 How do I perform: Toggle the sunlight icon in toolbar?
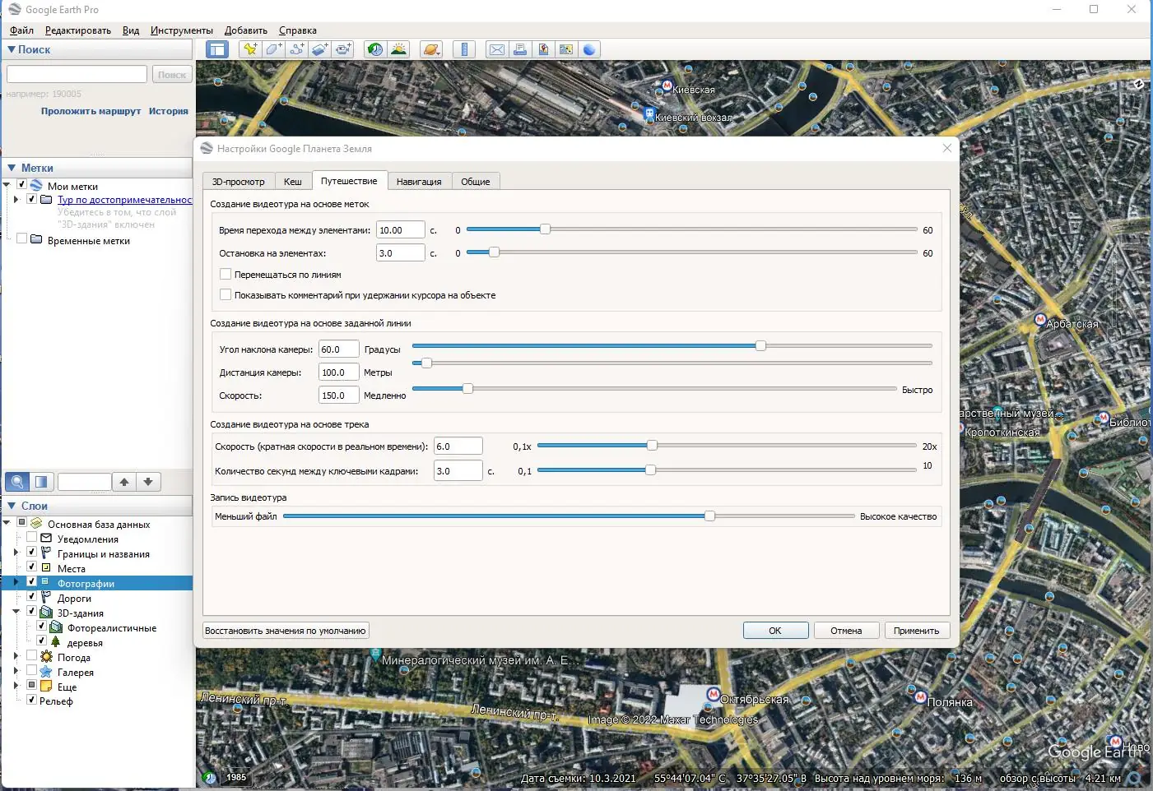coord(399,49)
